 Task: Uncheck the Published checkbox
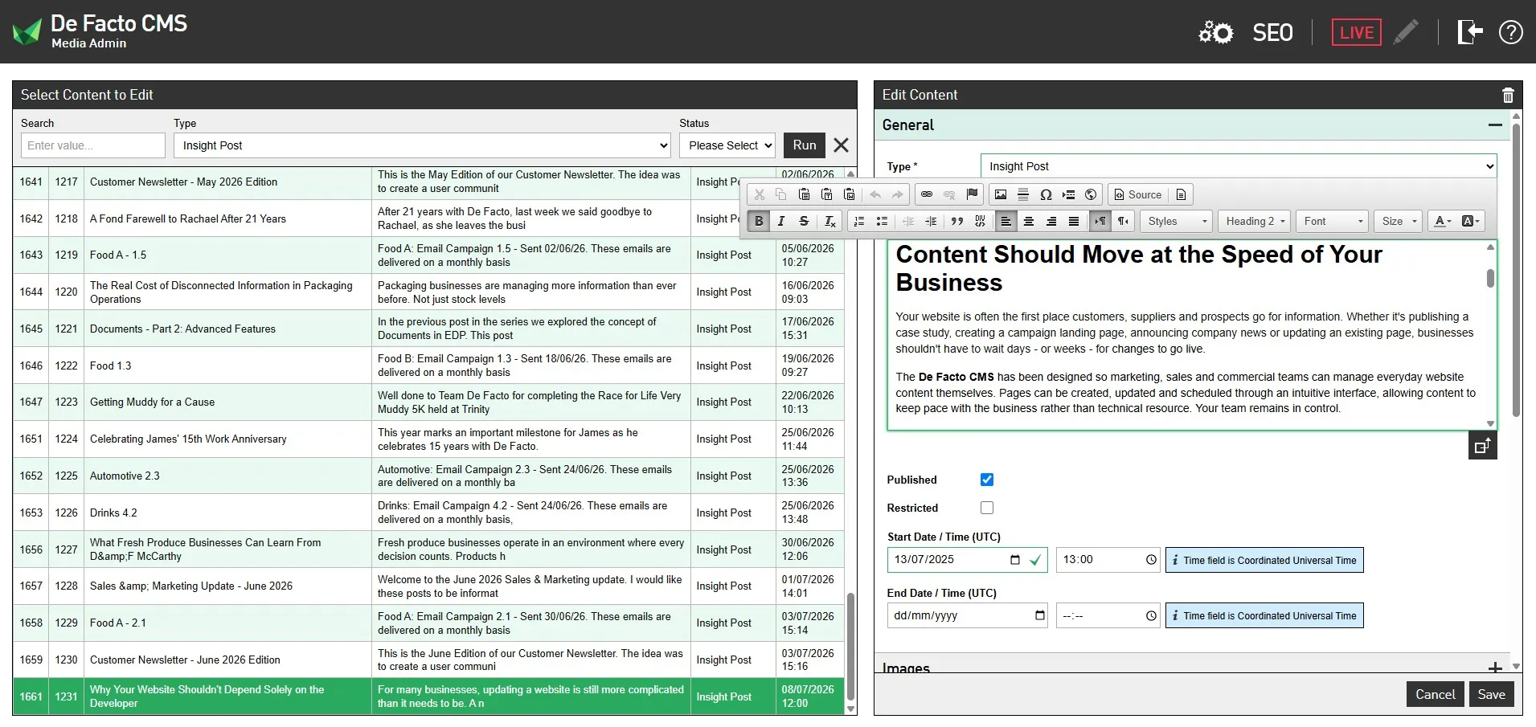click(x=987, y=480)
